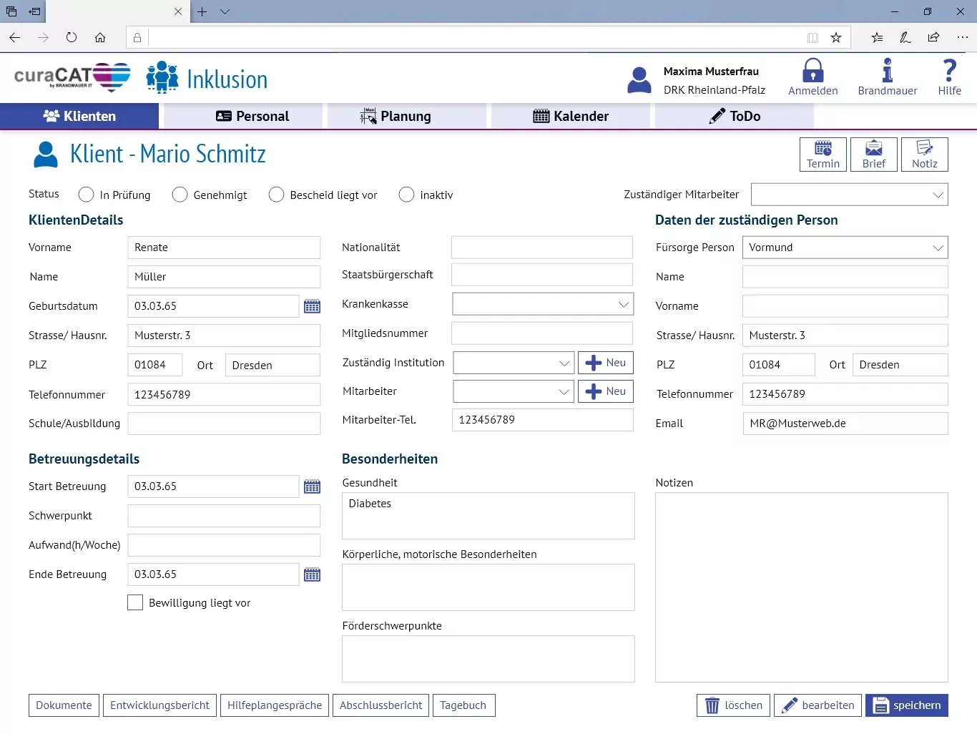Click bearbeiten to edit client

[x=818, y=705]
